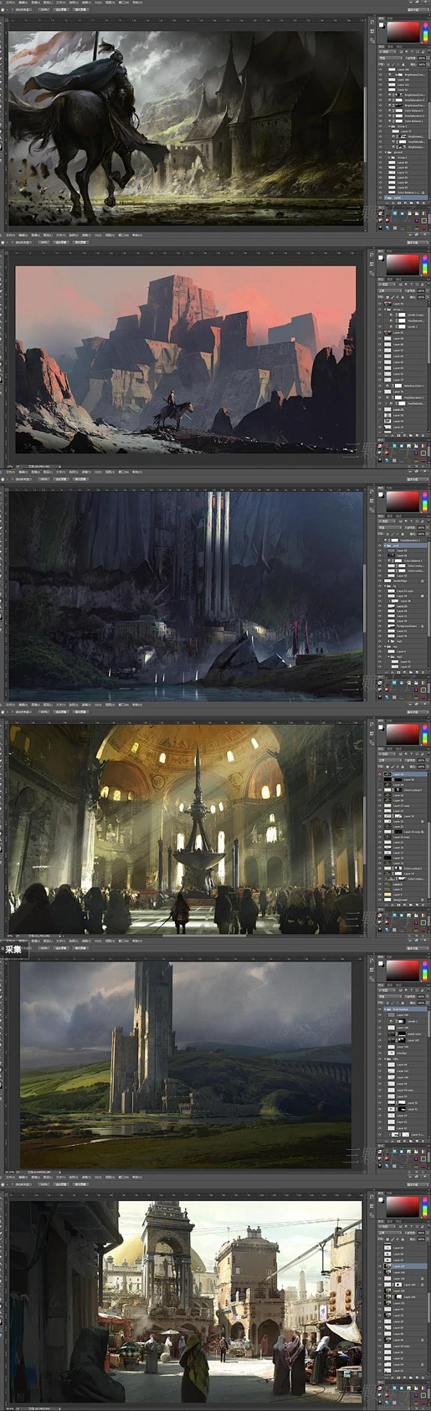Image resolution: width=431 pixels, height=1411 pixels.
Task: Open 窗口(W) menu in dark-cliff painting window
Action: (x=122, y=472)
